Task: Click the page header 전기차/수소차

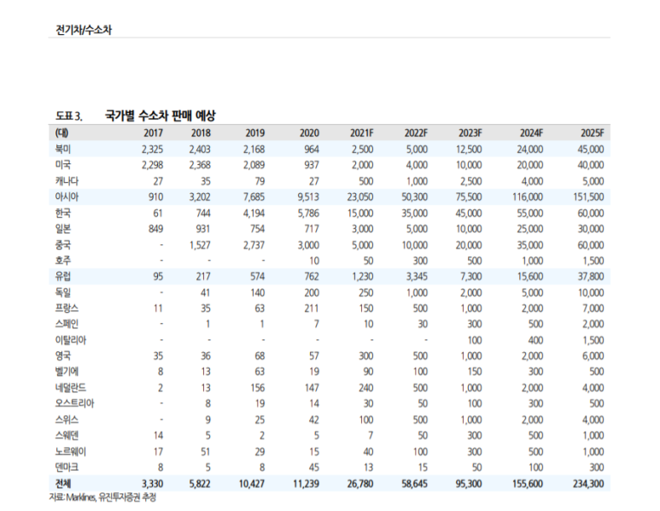Action: pos(84,30)
